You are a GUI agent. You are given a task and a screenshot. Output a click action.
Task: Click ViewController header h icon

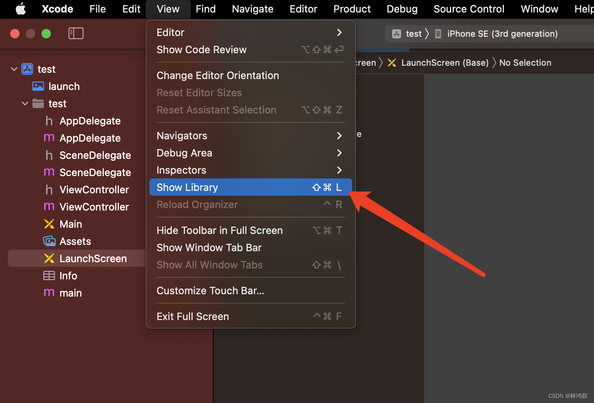coord(49,189)
